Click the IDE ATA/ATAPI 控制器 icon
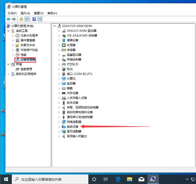This screenshot has height=184, width=196. click(64, 36)
